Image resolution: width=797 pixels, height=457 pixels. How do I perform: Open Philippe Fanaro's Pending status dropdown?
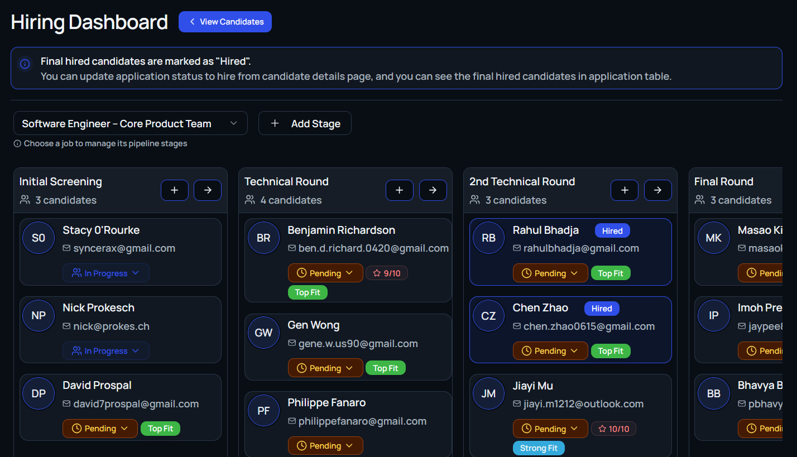tap(325, 446)
